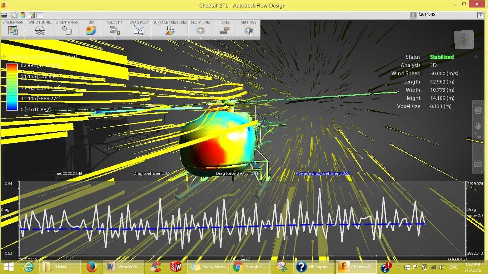The image size is (488, 274).
Task: Switch to Sticky Notes in the taskbar
Action: [x=208, y=267]
